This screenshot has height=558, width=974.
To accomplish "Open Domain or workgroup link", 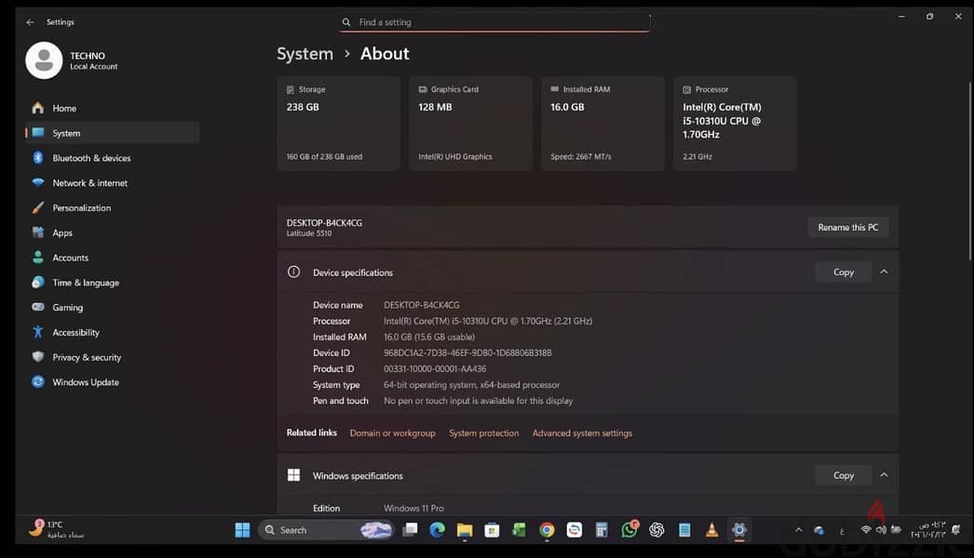I will tap(393, 433).
